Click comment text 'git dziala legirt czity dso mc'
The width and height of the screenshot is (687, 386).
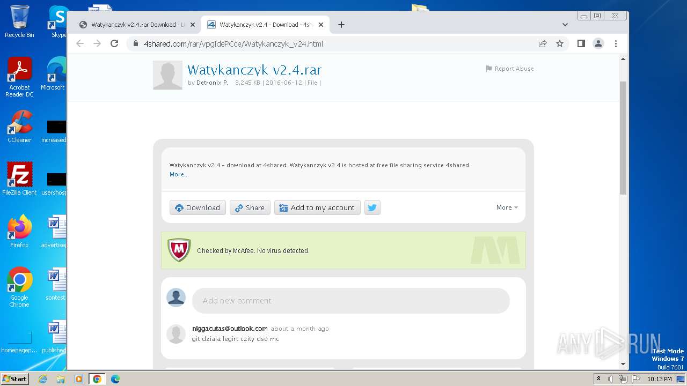235,339
